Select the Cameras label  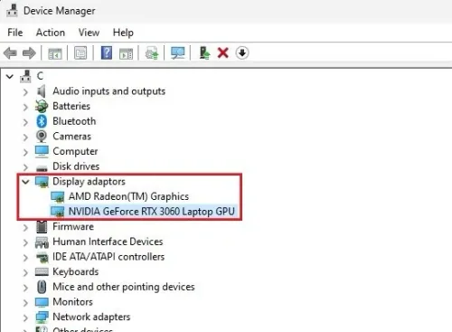click(x=71, y=137)
